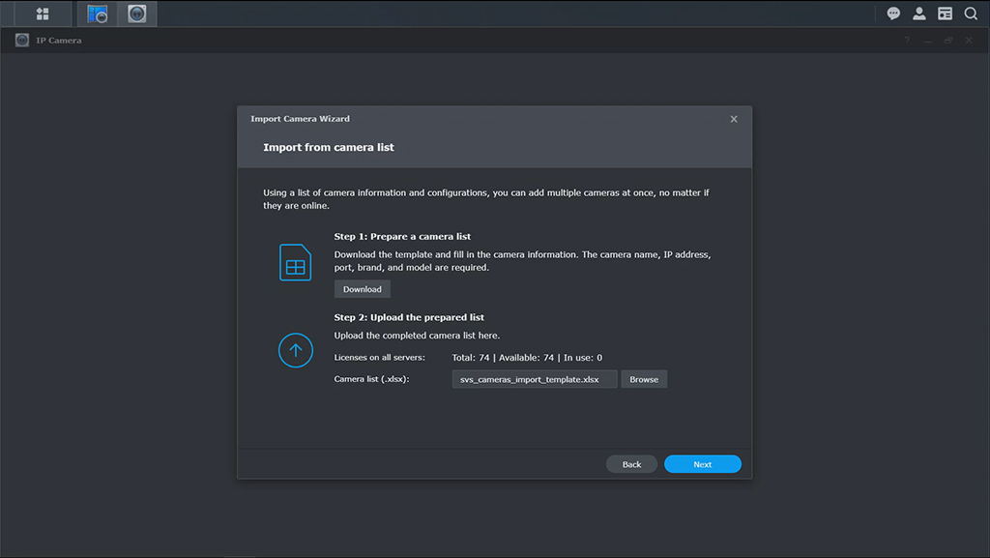The width and height of the screenshot is (990, 558).
Task: Click the Download button for the template
Action: tap(362, 288)
